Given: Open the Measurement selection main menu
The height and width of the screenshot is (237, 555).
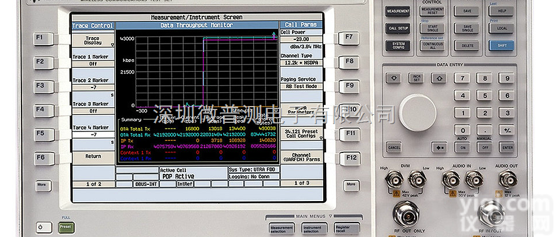Looking at the screenshot, I should (x=282, y=229).
